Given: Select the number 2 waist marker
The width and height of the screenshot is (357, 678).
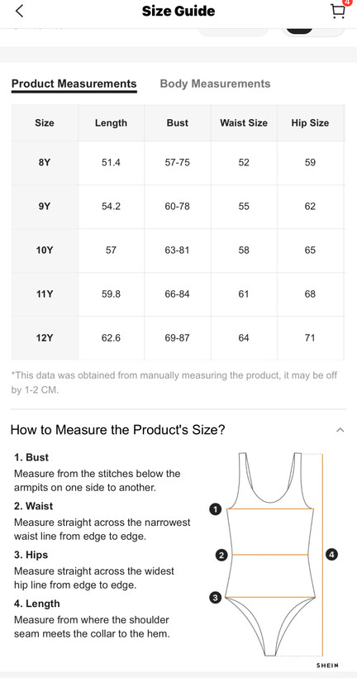Looking at the screenshot, I should (221, 555).
